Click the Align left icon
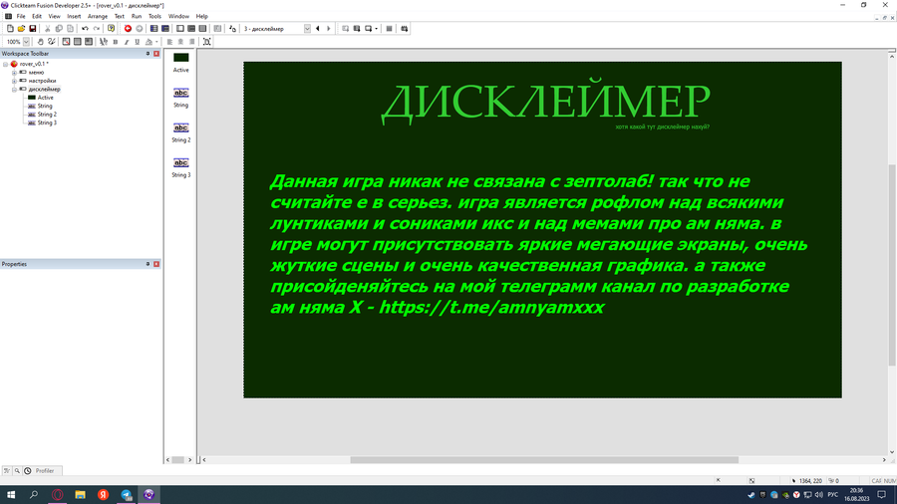897x504 pixels. click(169, 42)
